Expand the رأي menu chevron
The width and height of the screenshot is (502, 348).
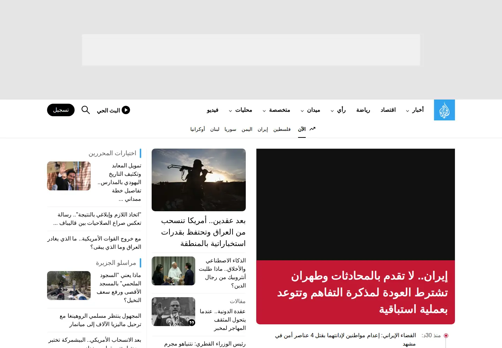click(x=332, y=111)
